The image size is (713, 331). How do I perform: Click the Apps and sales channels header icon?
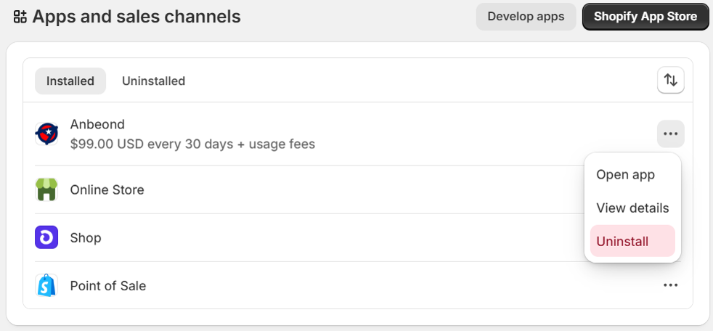click(20, 17)
